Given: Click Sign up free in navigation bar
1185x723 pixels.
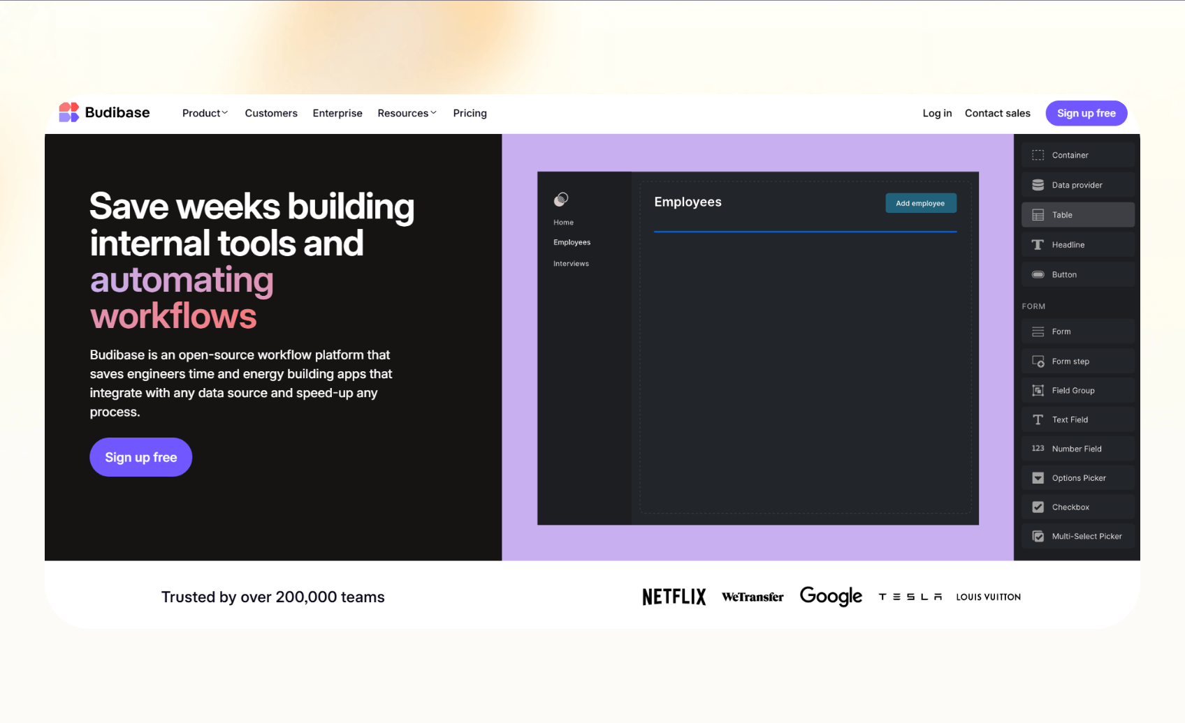Looking at the screenshot, I should (x=1086, y=113).
